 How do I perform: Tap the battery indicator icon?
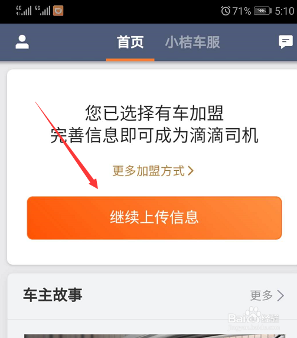point(263,11)
